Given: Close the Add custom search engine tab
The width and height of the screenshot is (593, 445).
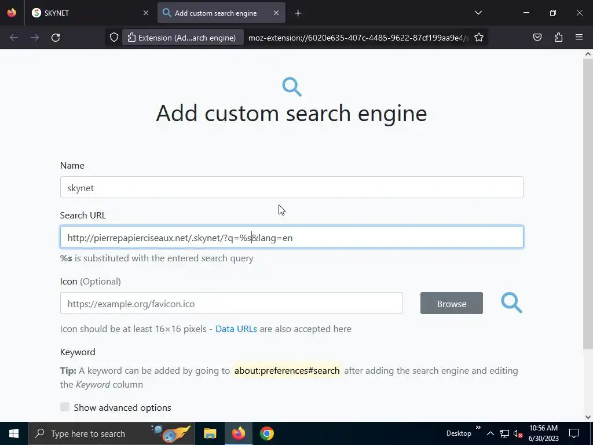Looking at the screenshot, I should click(276, 13).
